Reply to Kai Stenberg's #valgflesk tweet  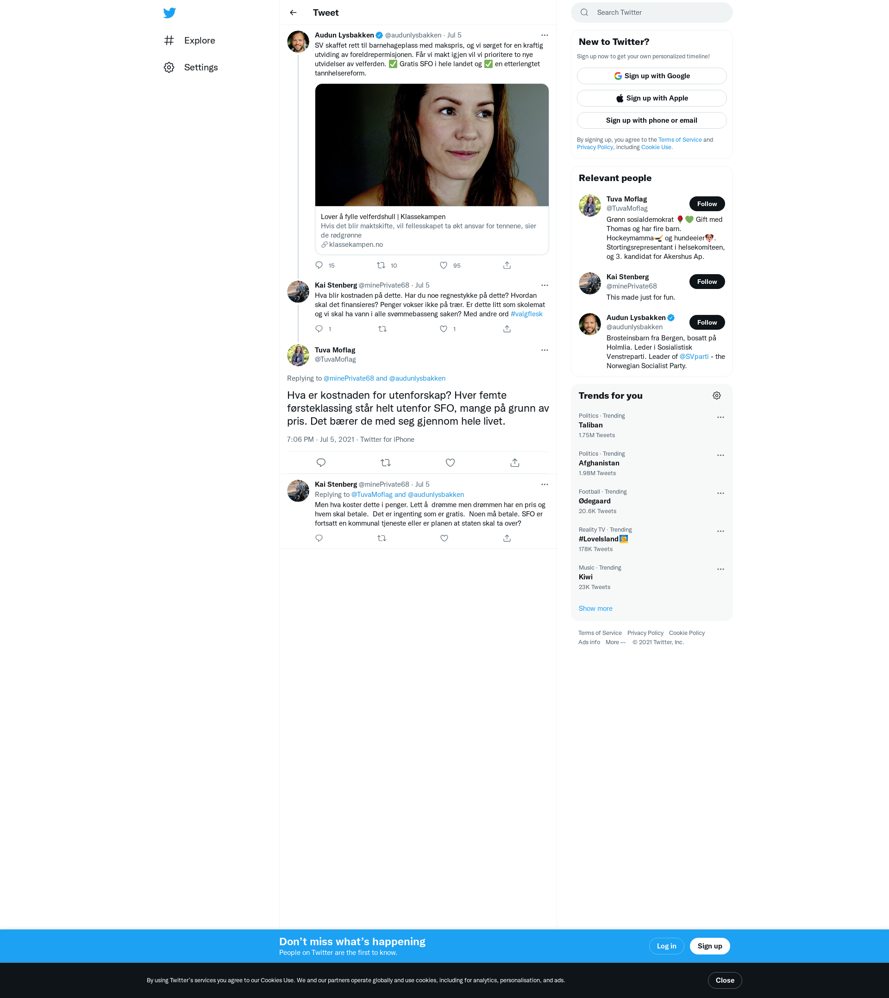319,329
